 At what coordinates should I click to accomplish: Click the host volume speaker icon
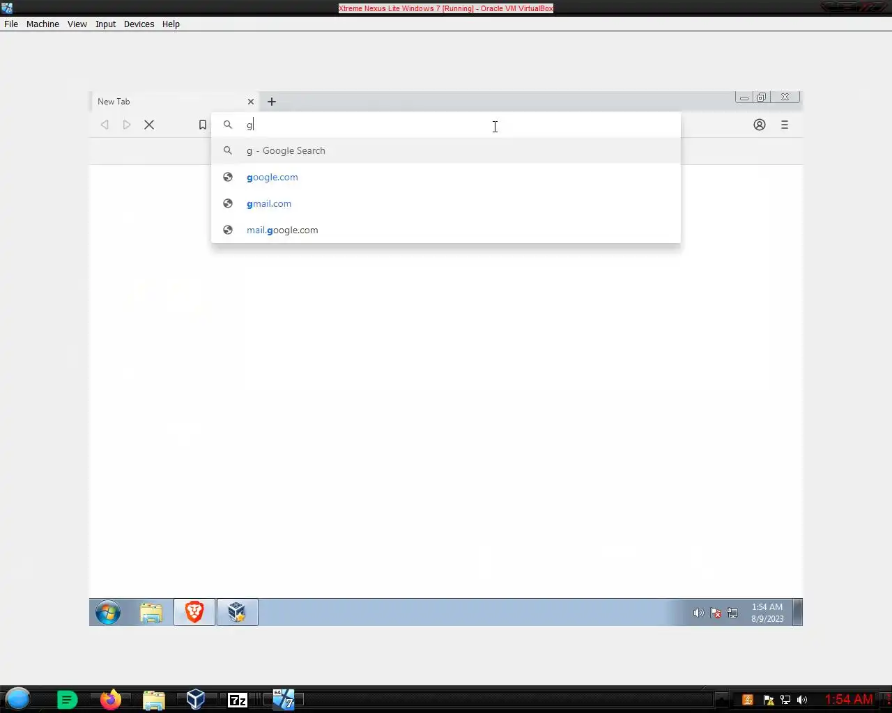pyautogui.click(x=802, y=700)
